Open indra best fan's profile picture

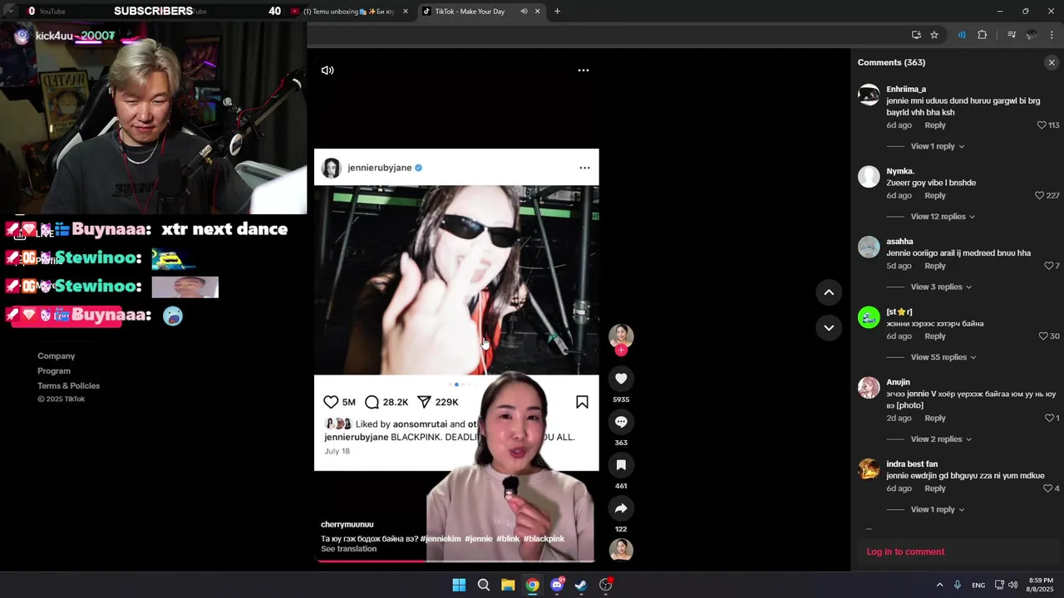point(869,469)
